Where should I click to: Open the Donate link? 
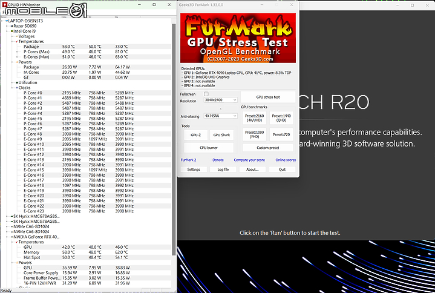(218, 160)
